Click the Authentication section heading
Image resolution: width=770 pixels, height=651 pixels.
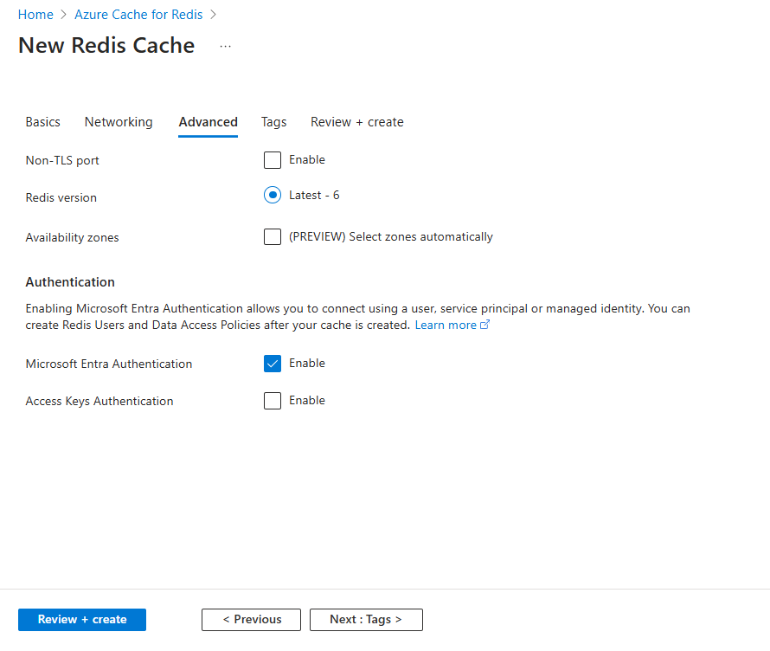click(x=70, y=282)
